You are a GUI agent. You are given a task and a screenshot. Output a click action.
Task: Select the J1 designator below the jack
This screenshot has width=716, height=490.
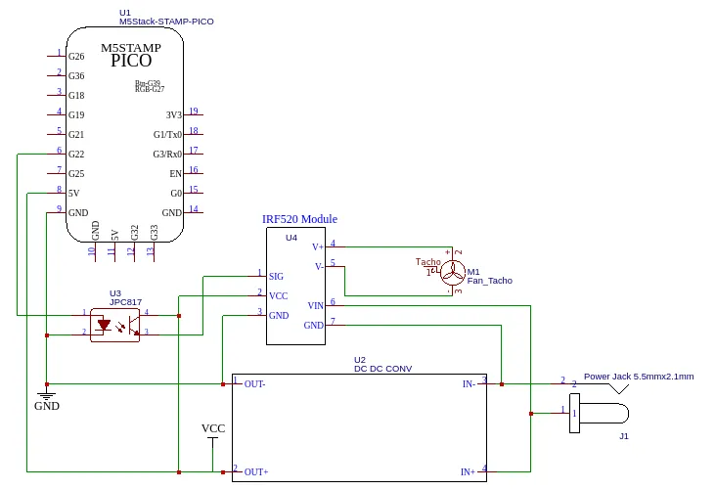(x=624, y=436)
